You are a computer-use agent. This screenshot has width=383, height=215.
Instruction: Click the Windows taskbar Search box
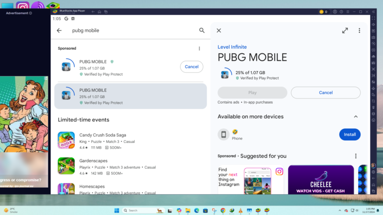pyautogui.click(x=143, y=211)
